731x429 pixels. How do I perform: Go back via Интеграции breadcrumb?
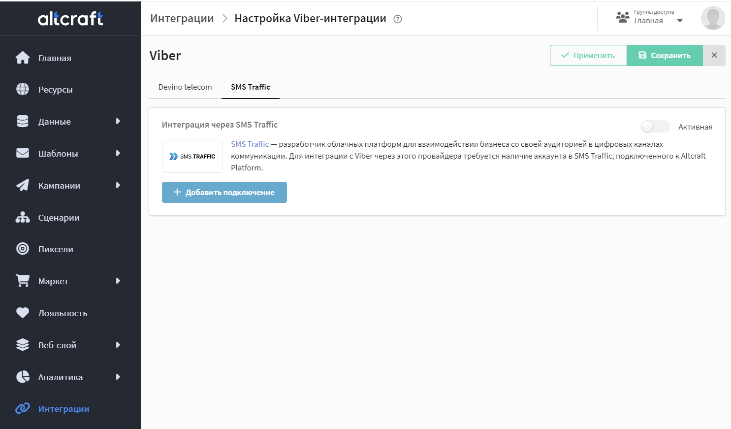(182, 18)
